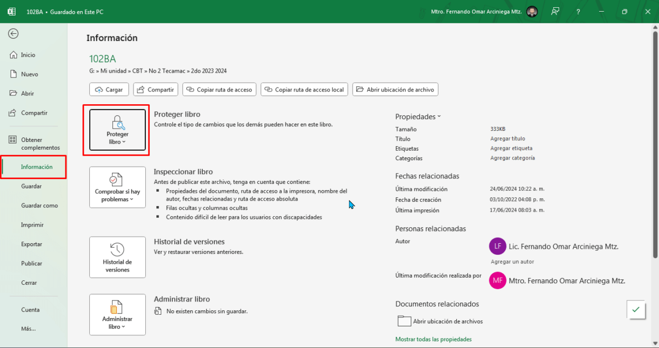Screen dimensions: 659x348
Task: Click the user profile picture
Action: [532, 12]
